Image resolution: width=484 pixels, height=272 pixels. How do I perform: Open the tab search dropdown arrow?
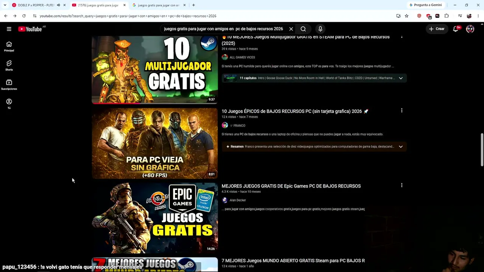point(5,5)
